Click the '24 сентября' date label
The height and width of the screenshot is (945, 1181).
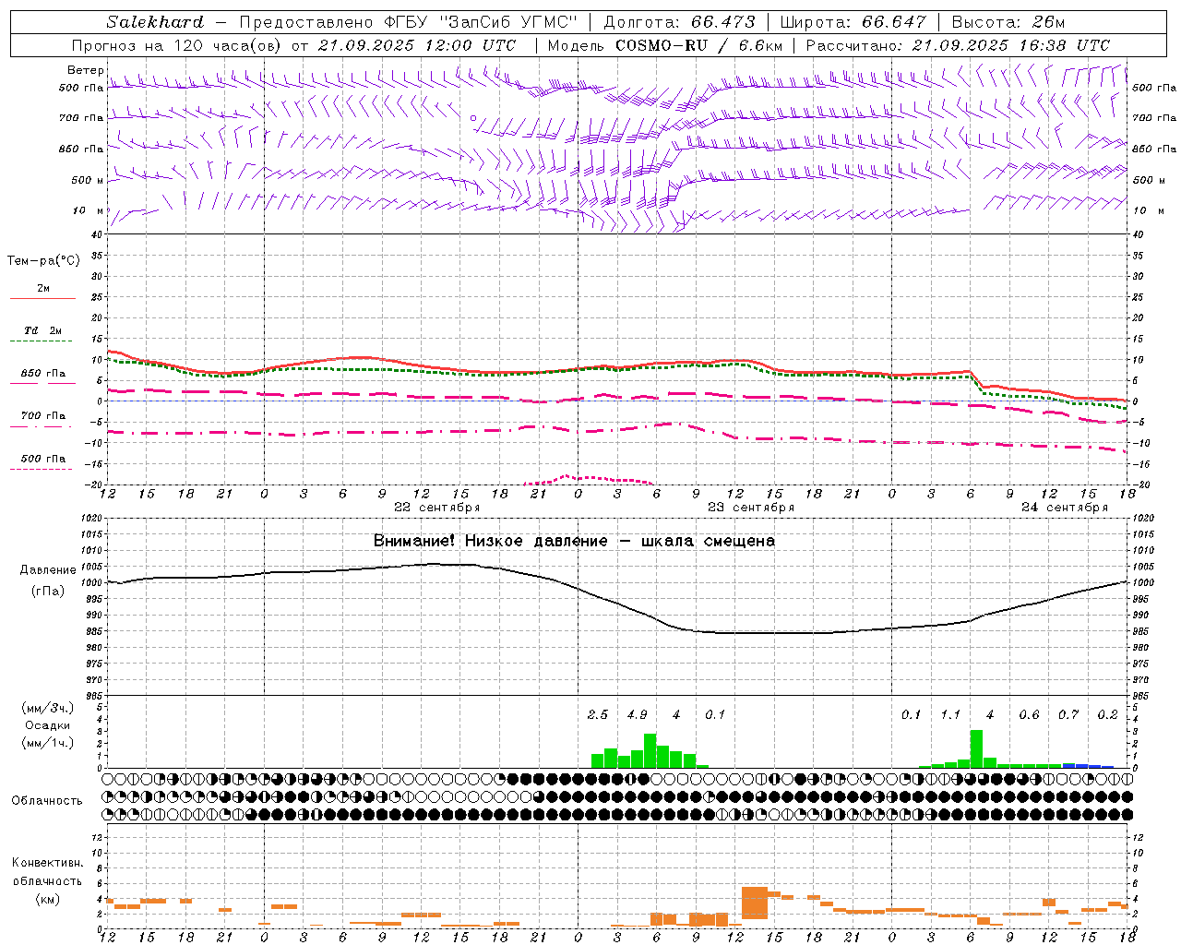tap(1065, 508)
